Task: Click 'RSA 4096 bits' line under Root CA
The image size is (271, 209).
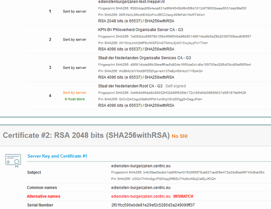Action: click(136, 105)
